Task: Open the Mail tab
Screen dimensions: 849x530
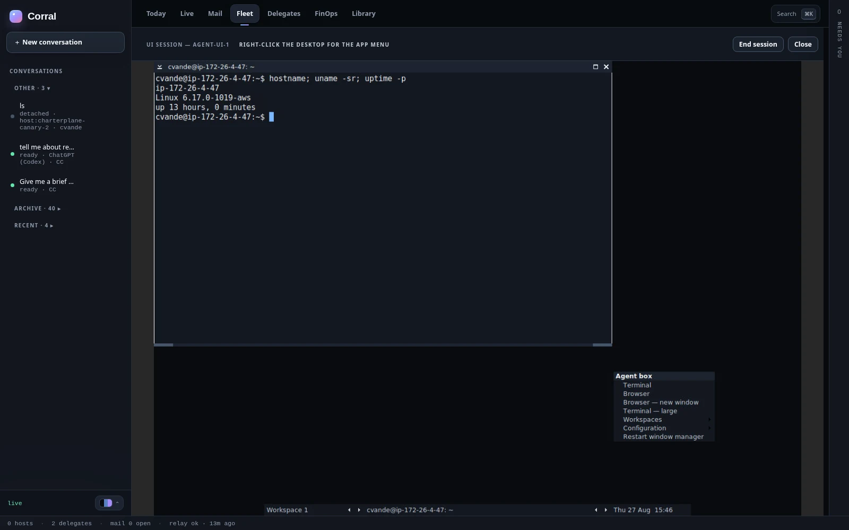Action: click(x=215, y=14)
